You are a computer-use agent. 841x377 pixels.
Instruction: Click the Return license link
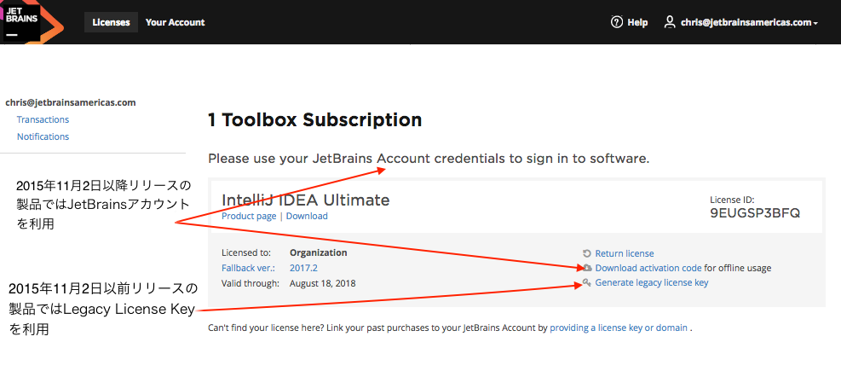tap(625, 253)
